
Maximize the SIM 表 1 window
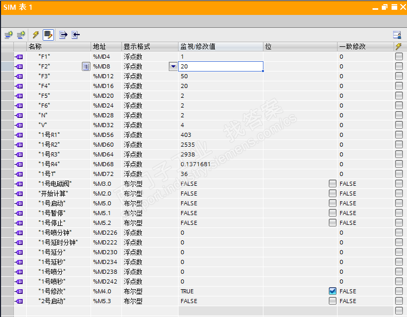[394, 7]
